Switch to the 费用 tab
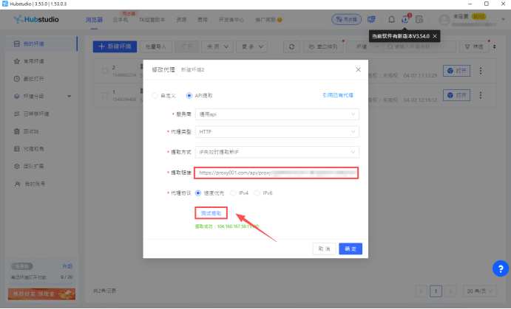511x309 pixels. coord(203,20)
